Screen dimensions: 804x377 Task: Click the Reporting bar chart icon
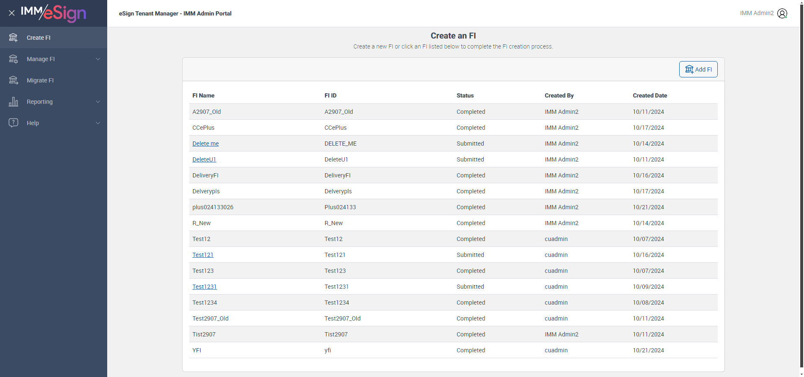[13, 102]
